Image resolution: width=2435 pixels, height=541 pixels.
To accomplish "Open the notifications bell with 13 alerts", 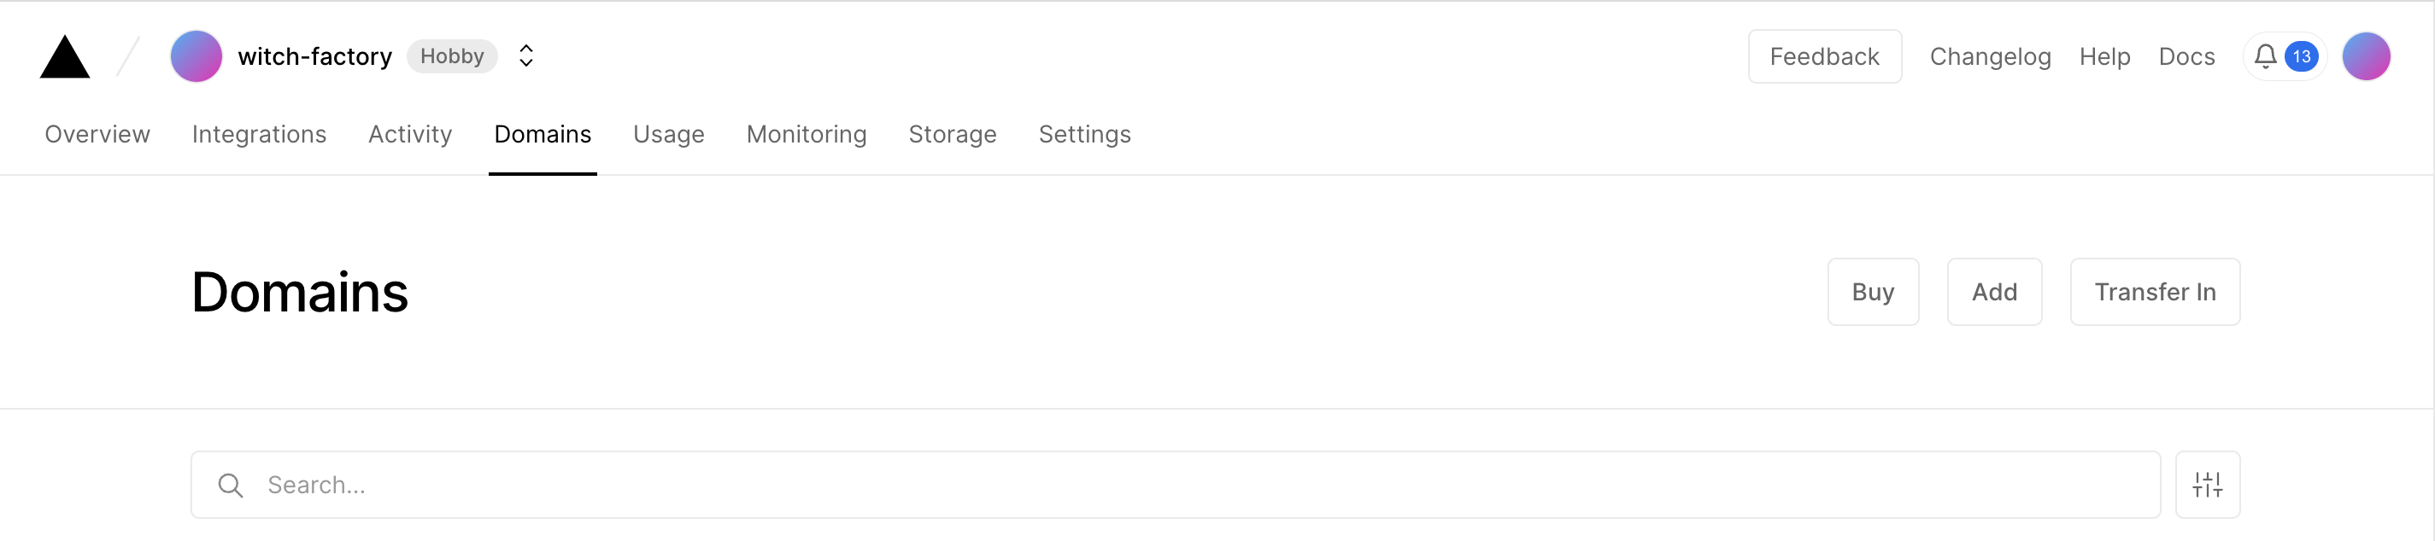I will (x=2285, y=55).
